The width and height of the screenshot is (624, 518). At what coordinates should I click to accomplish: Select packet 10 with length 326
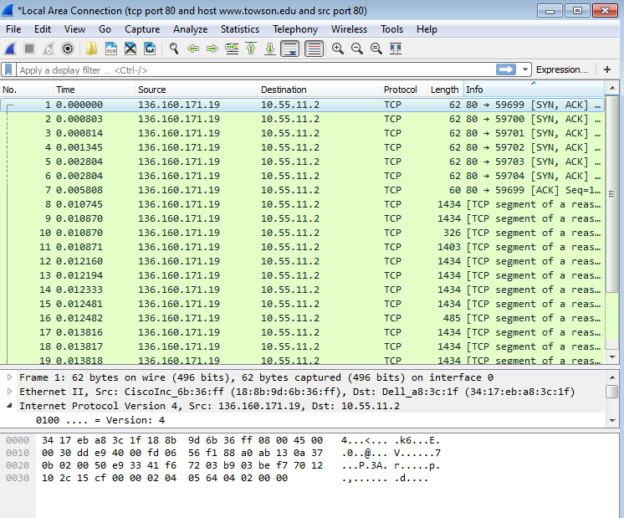coord(303,233)
